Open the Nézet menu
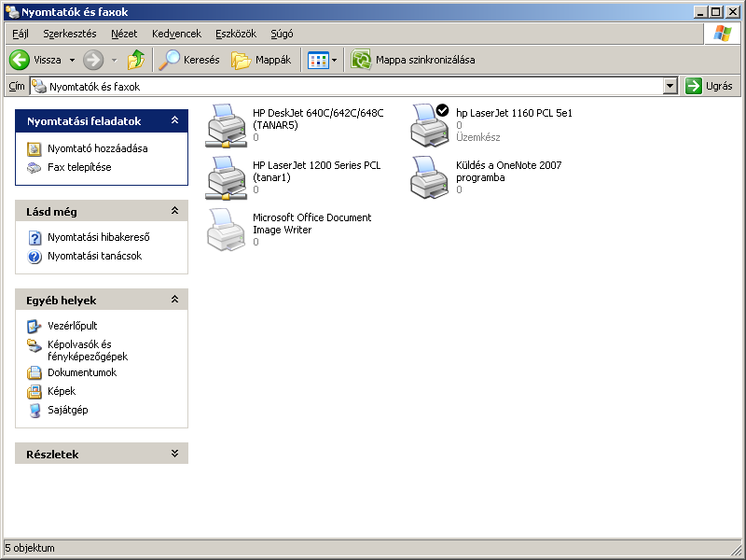The width and height of the screenshot is (746, 560). (124, 34)
